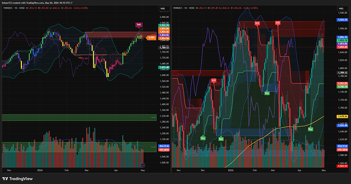Click the purple 1,854.06 label on right chart
This screenshot has width=351, height=184.
point(342,44)
